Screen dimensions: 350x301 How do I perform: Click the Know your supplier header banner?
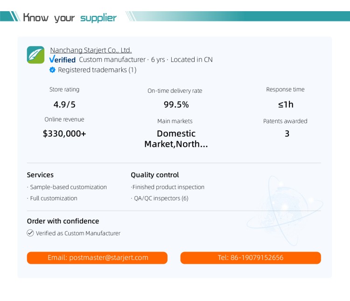(x=175, y=16)
